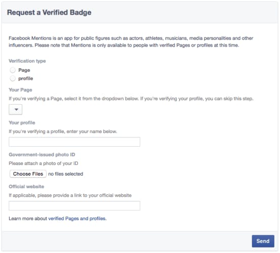This screenshot has width=280, height=253.
Task: Open the verified Pages and profiles link
Action: coord(77,219)
